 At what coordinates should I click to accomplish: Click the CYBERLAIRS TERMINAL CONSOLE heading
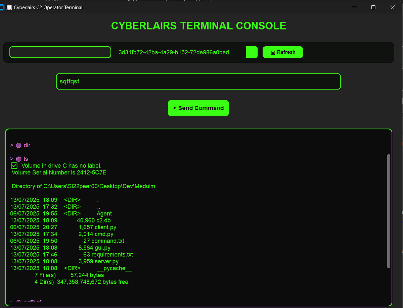198,25
